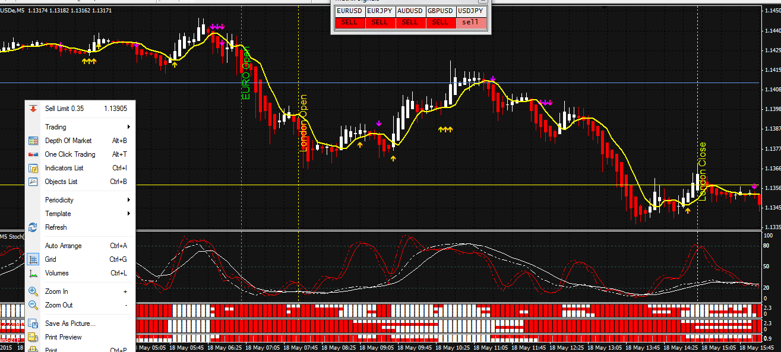Select Print from the context menu
Viewport: 781px width, 352px height.
[x=51, y=350]
